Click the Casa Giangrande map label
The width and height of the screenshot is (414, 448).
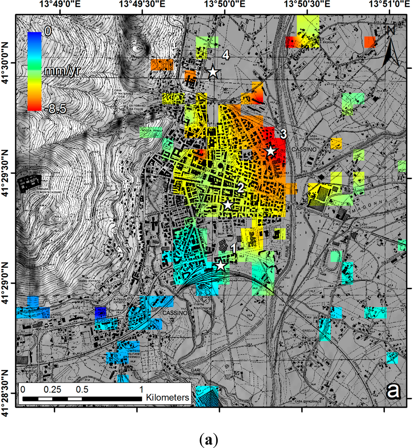(x=307, y=401)
